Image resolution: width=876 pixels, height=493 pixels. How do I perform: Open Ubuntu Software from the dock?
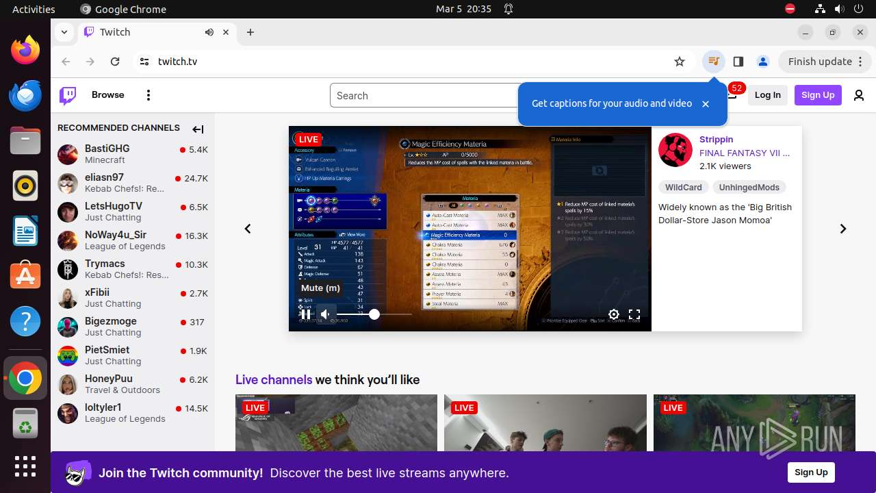[25, 275]
